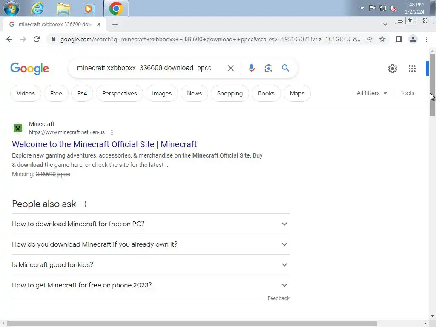Open Action Center flag icon

[x=372, y=8]
